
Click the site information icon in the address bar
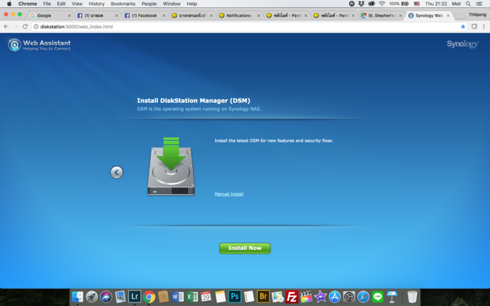tap(36, 26)
